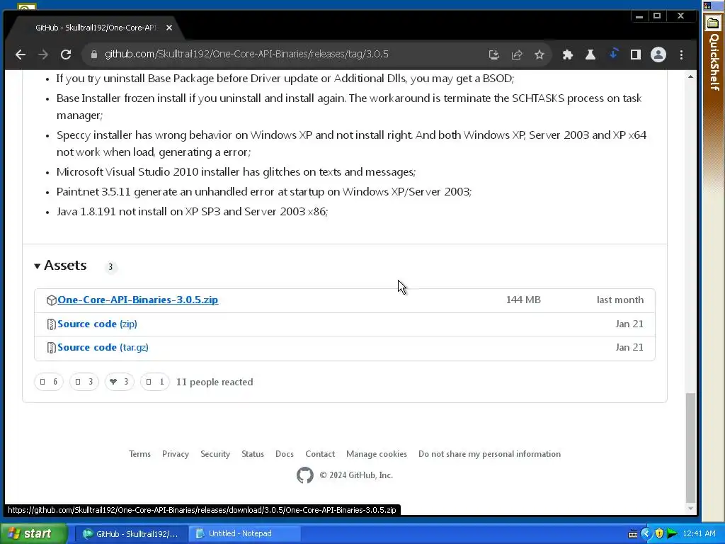Select the GitHub Skulltrail192 tab
This screenshot has width=725, height=544.
click(95, 28)
